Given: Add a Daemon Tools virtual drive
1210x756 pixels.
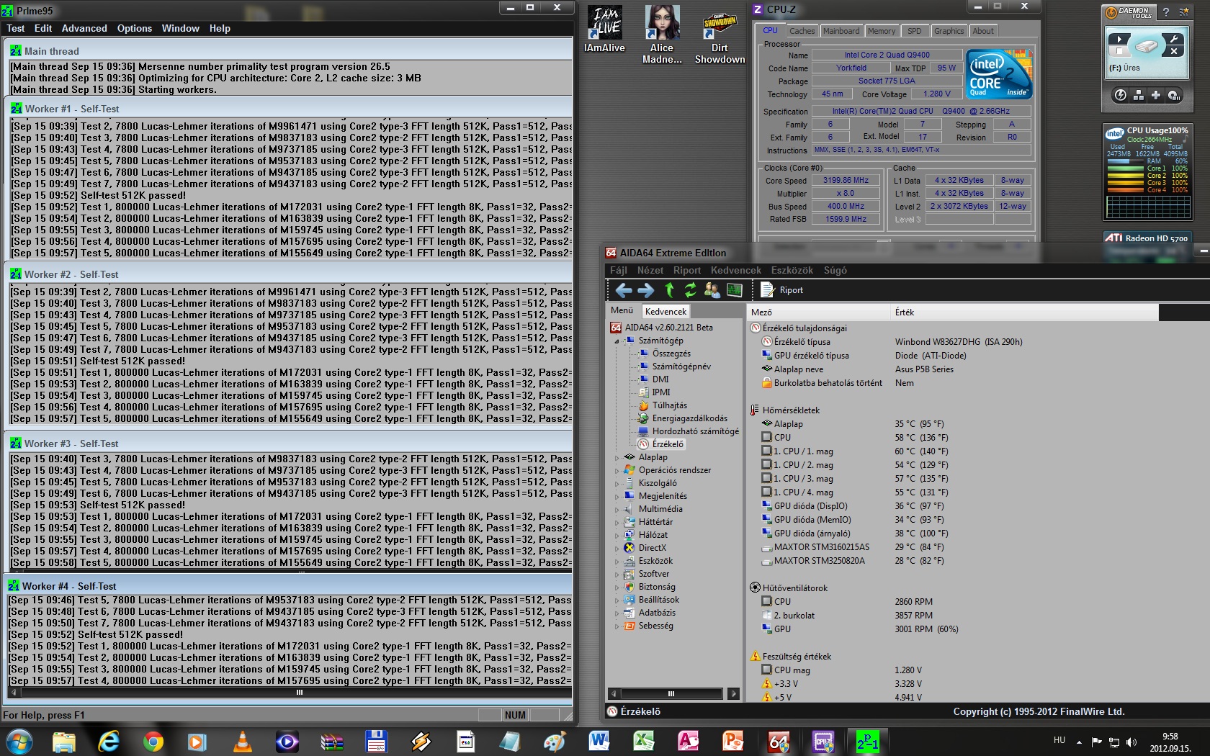Looking at the screenshot, I should coord(1155,95).
